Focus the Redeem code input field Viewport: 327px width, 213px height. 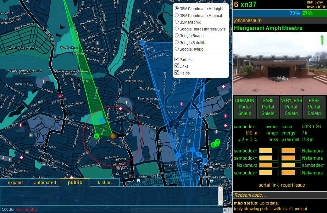(280, 195)
